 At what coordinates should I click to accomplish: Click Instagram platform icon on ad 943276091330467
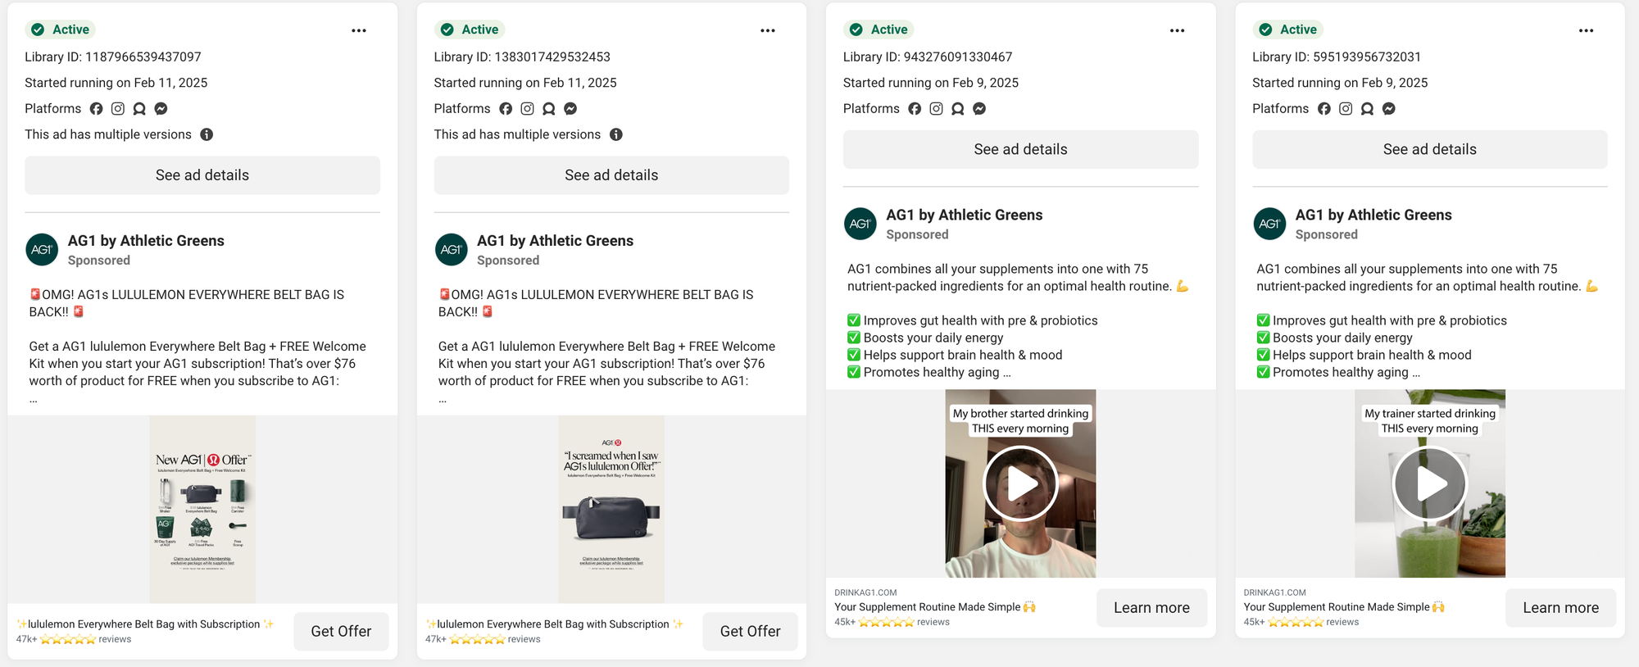(936, 108)
